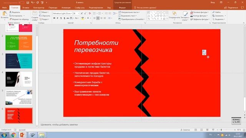Click the Заменить replace button
The image size is (246, 138).
click(219, 16)
